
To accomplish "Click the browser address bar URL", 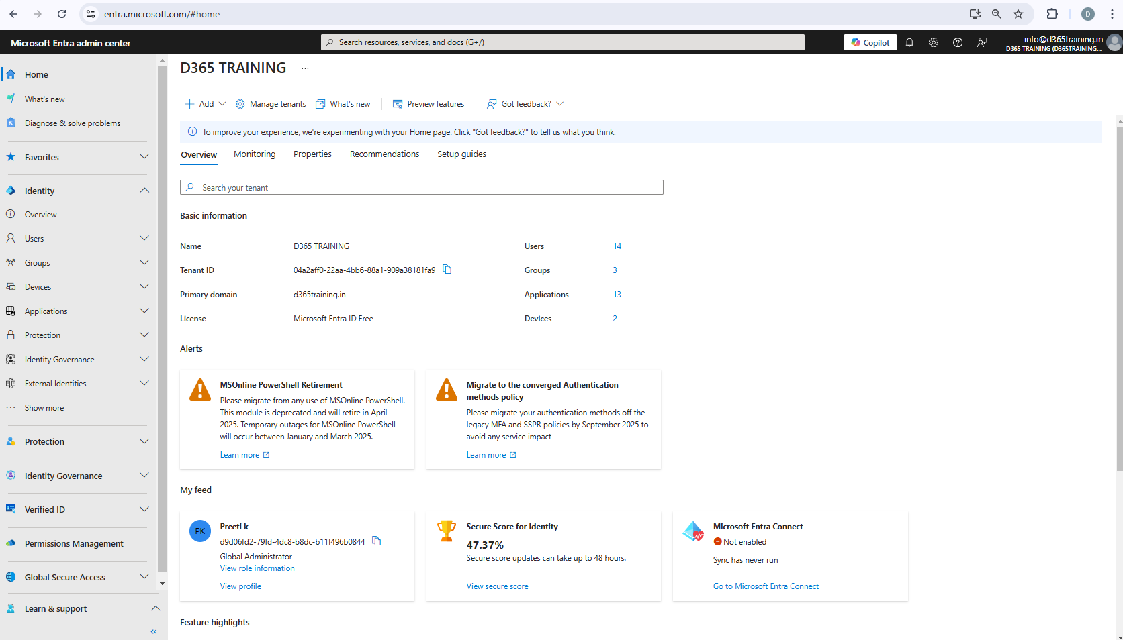I will pyautogui.click(x=162, y=14).
